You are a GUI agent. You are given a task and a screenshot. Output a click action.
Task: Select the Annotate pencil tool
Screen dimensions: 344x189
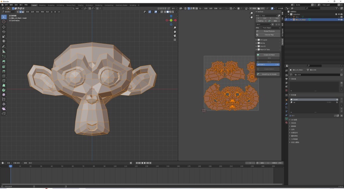click(x=4, y=47)
